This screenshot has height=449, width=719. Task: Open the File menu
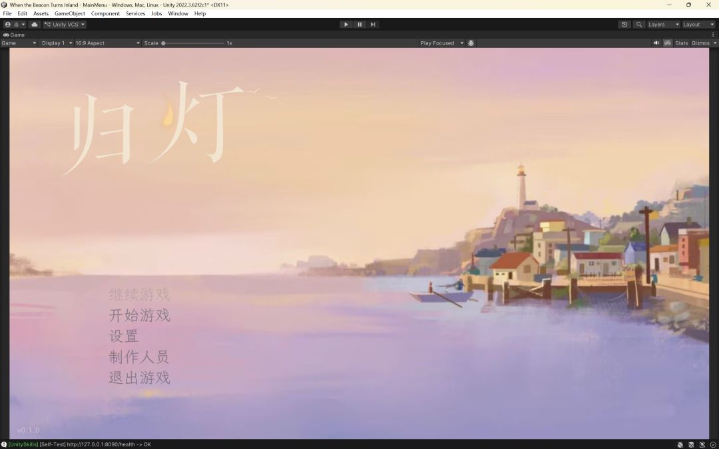(x=7, y=14)
